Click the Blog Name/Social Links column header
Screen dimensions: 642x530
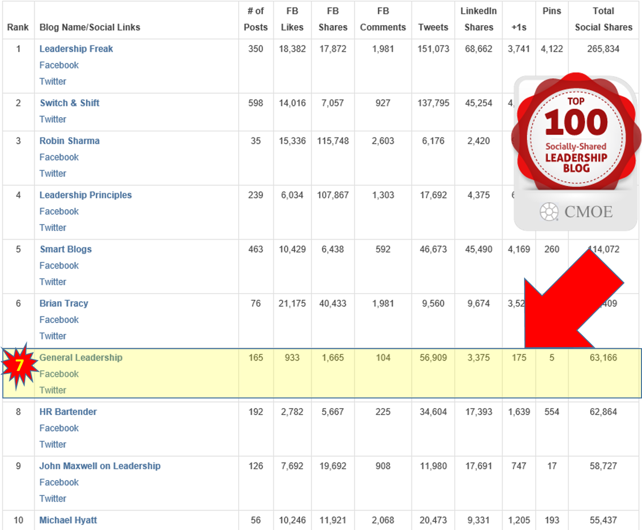click(90, 27)
